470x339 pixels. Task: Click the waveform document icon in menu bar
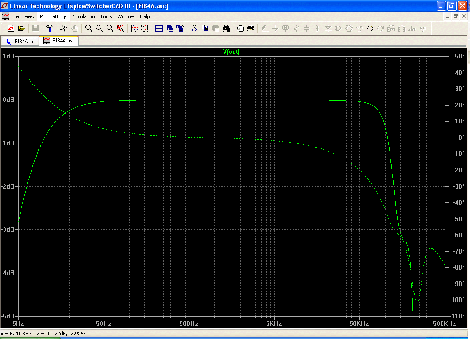point(5,16)
